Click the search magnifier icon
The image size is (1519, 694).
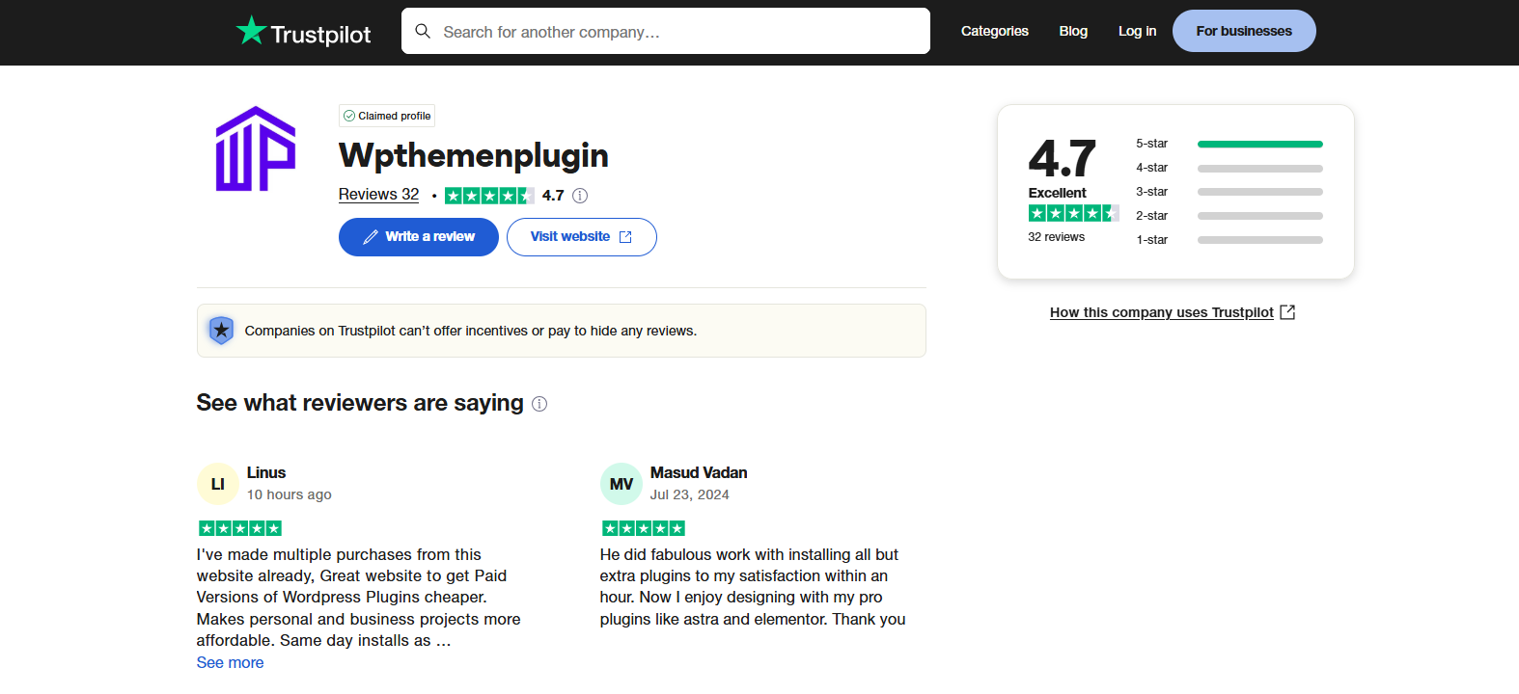tap(423, 31)
